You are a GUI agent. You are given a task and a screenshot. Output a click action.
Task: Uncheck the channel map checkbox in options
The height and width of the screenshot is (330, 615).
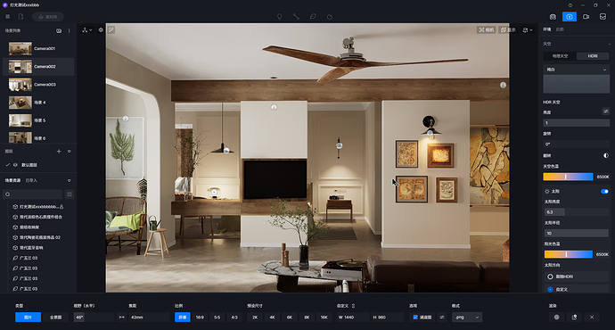(x=415, y=317)
